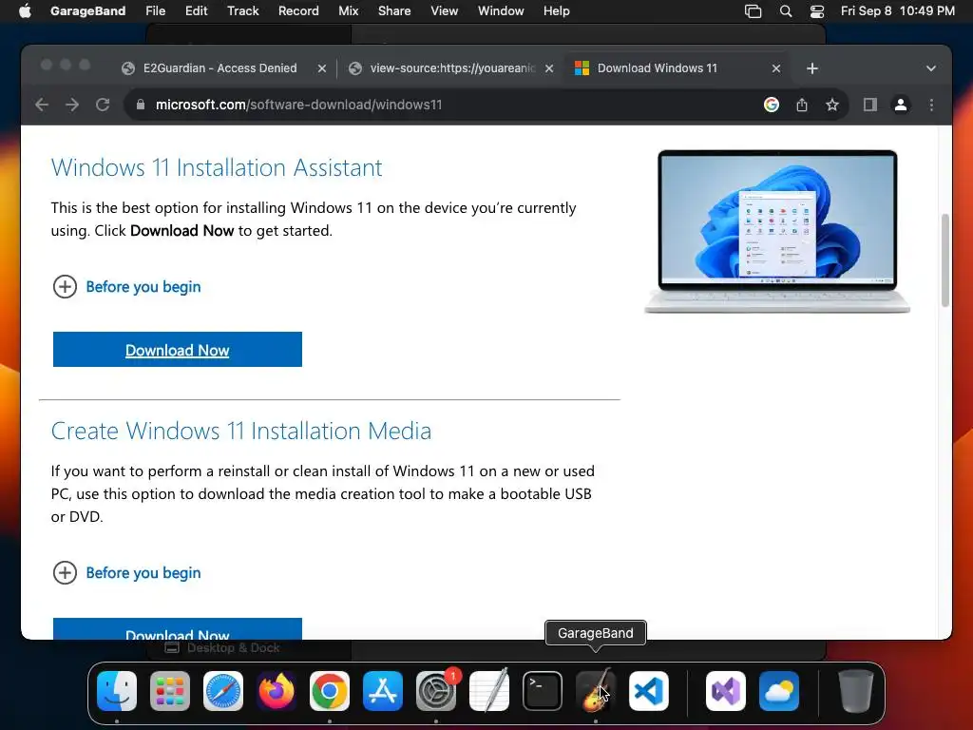The image size is (973, 730).
Task: Close the E2Guardian tab
Action: point(321,68)
